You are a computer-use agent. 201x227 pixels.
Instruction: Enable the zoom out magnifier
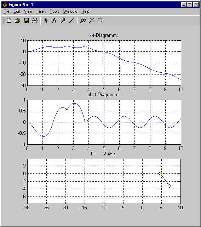click(x=92, y=21)
